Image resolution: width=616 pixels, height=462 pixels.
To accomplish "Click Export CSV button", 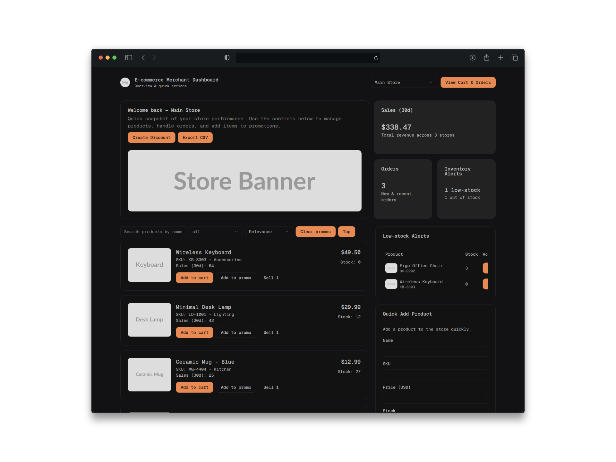I will (x=195, y=138).
